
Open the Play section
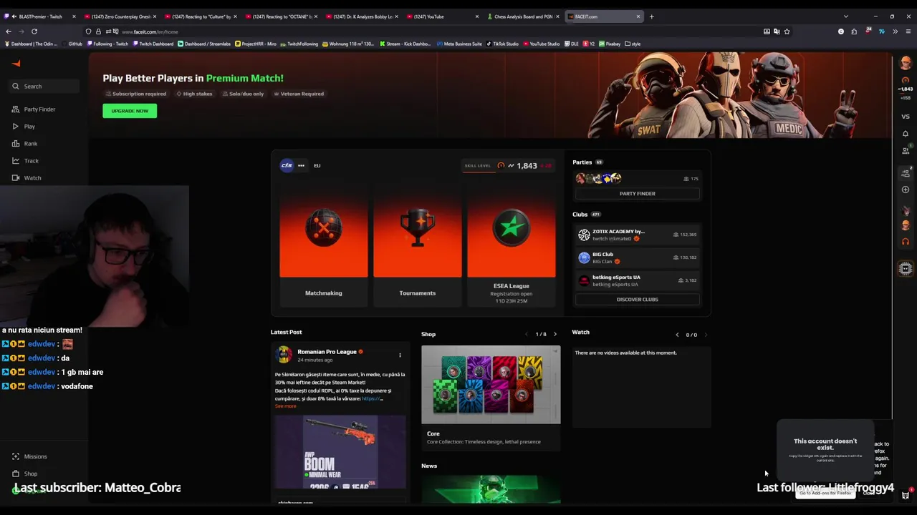click(29, 127)
